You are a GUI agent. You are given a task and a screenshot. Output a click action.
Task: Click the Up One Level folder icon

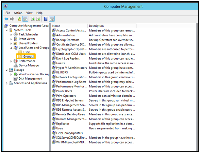point(20,19)
